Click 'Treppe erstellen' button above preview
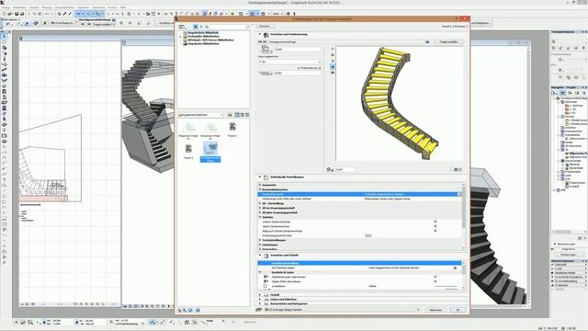Image resolution: width=588 pixels, height=331 pixels. (x=449, y=42)
